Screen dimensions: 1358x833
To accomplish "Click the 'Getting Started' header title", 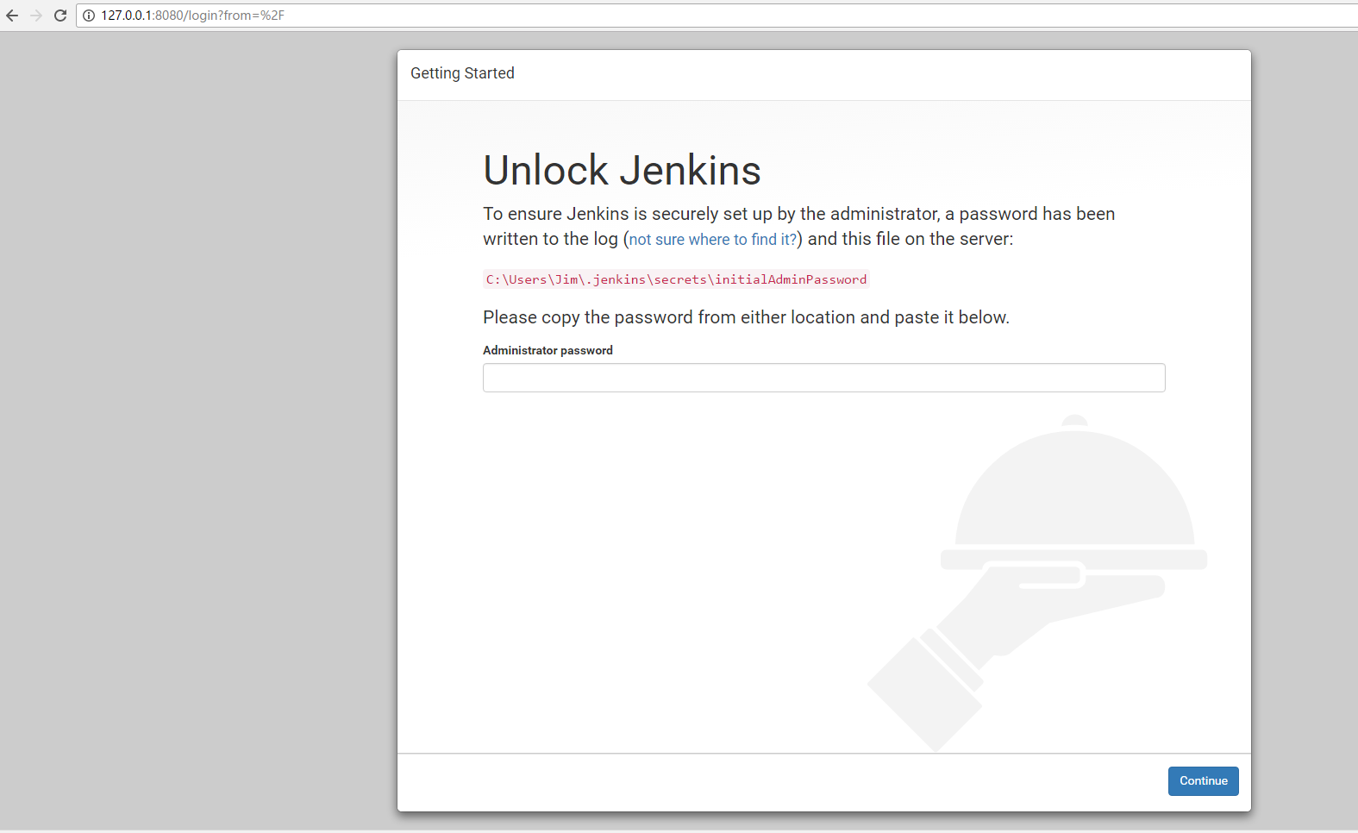I will [x=462, y=73].
